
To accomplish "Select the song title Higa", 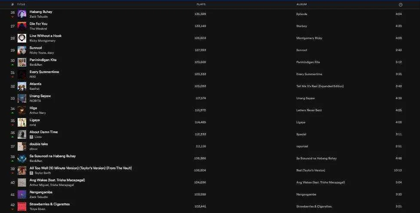I will pyautogui.click(x=33, y=108).
